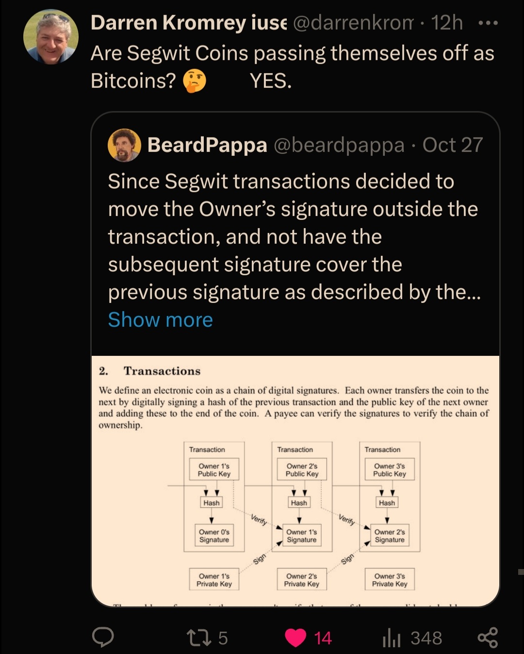Tap the 14 likes count
The height and width of the screenshot is (654, 524).
tap(323, 638)
